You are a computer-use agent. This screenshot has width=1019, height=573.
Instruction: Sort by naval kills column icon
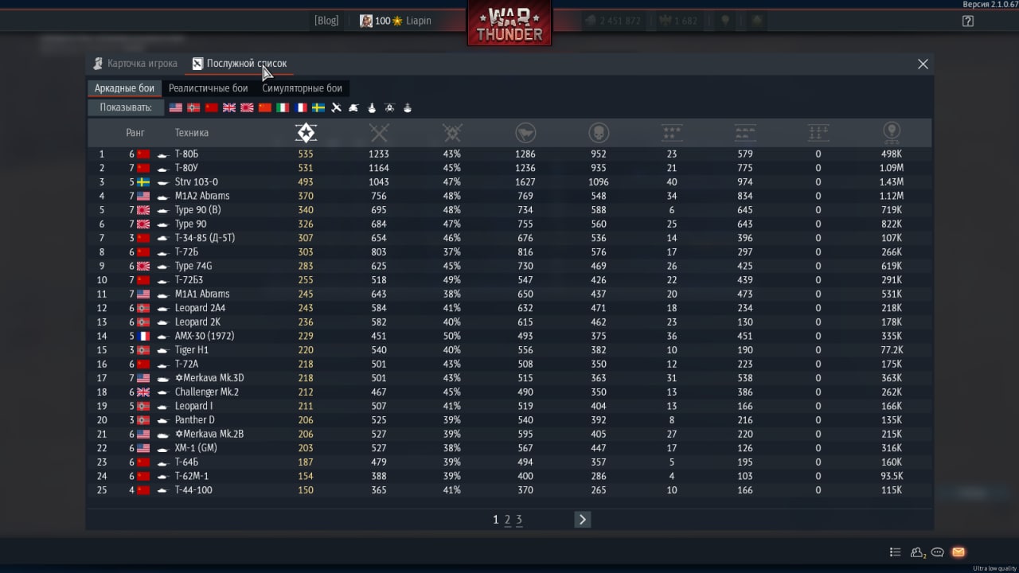[x=818, y=132]
